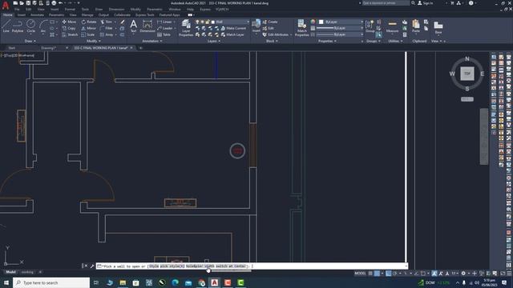
Task: Expand the Annotation panel
Action: 152,41
